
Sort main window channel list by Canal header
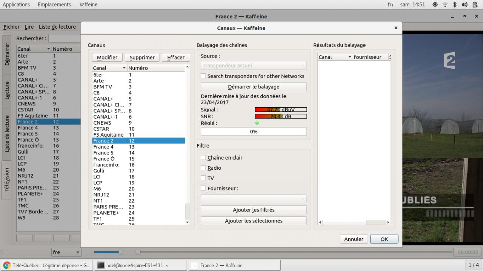(x=34, y=49)
